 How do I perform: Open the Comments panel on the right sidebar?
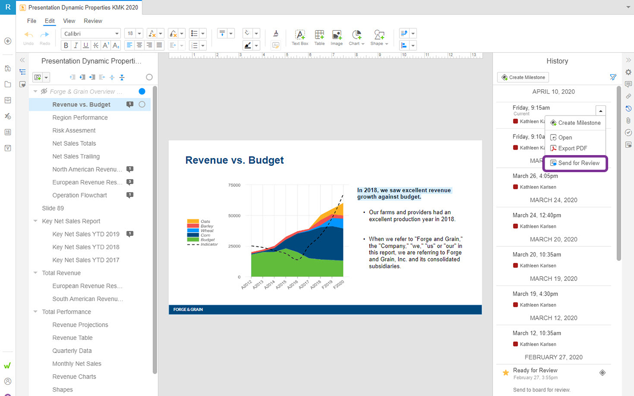pyautogui.click(x=628, y=84)
